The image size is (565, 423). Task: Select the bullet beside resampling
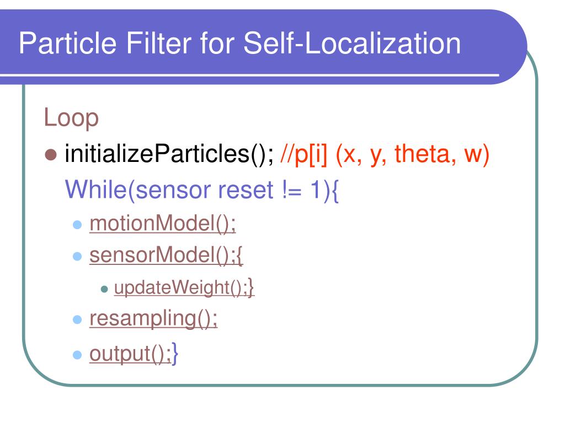pos(77,319)
